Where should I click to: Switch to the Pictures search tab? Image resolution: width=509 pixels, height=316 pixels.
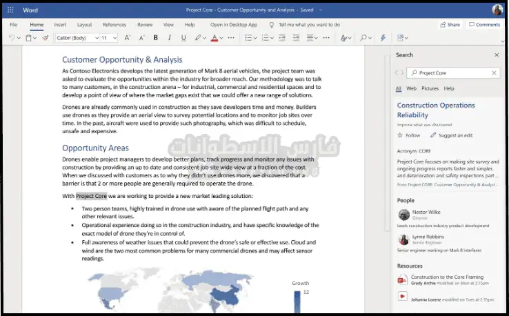[430, 89]
